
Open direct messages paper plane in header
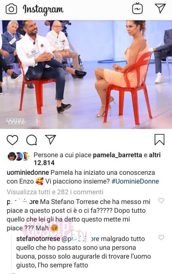pyautogui.click(x=160, y=8)
